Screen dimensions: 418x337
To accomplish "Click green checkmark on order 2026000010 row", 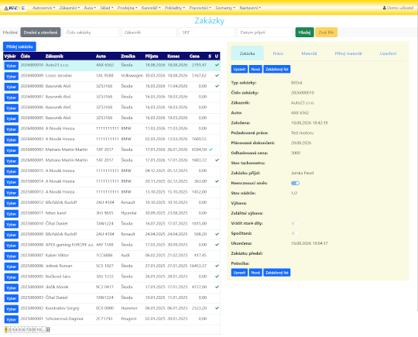I will (x=217, y=65).
